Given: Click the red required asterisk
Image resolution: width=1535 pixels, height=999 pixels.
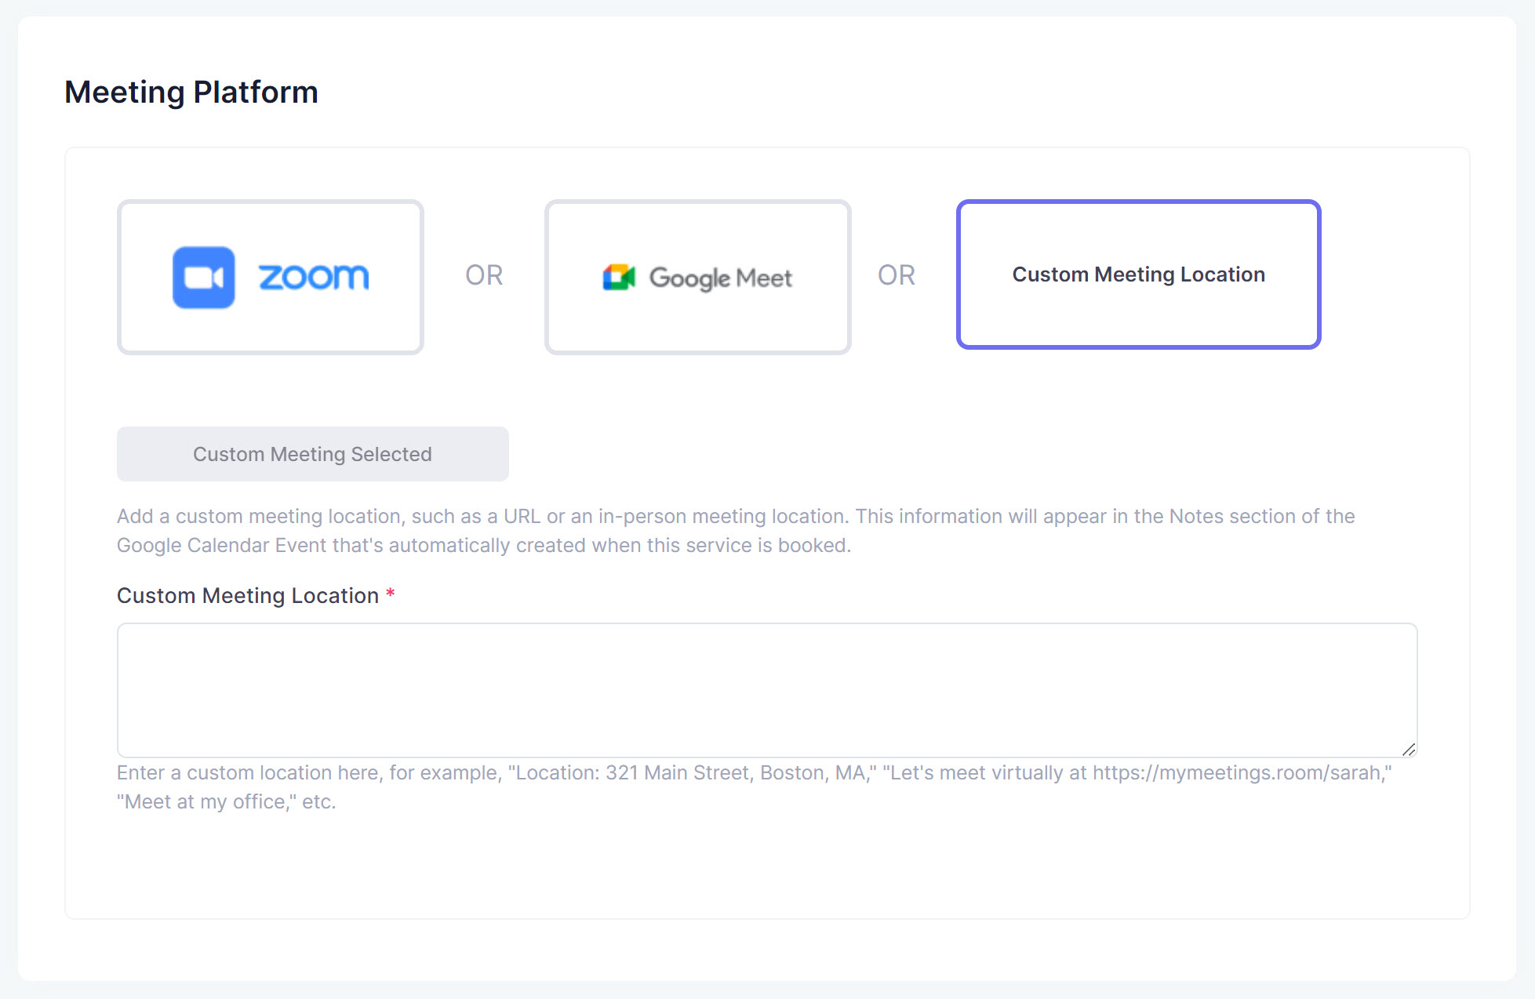Looking at the screenshot, I should 390,594.
